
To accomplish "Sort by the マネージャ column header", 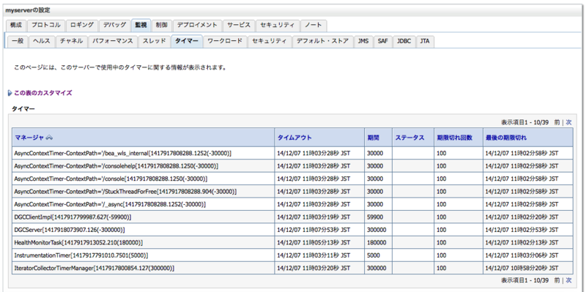I will pos(29,138).
